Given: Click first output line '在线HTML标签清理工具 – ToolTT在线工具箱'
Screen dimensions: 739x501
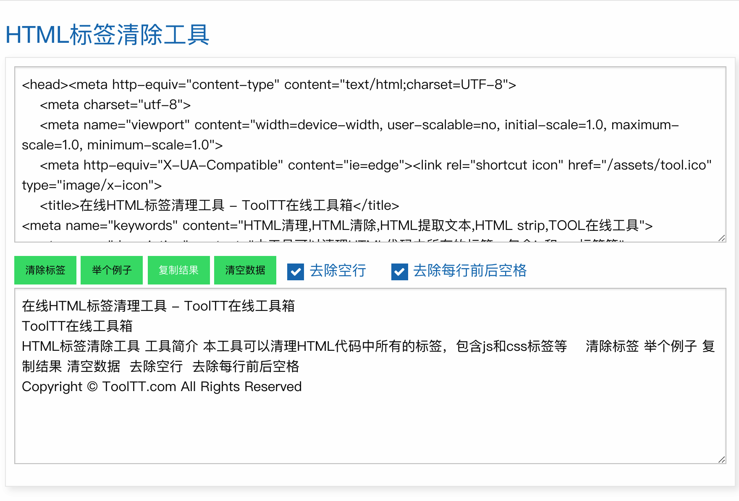Looking at the screenshot, I should (158, 306).
